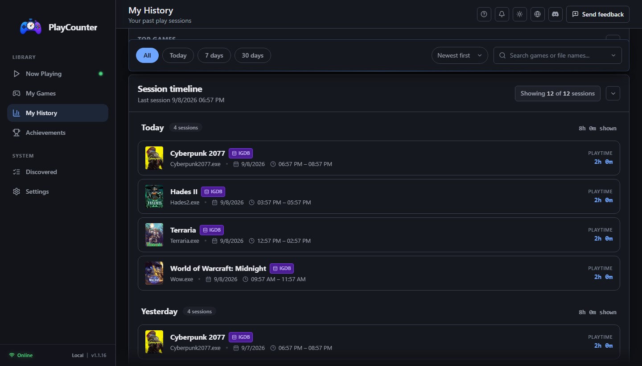Image resolution: width=642 pixels, height=366 pixels.
Task: Click 03:57 PM – 05:57 PM time range
Action: pos(284,203)
